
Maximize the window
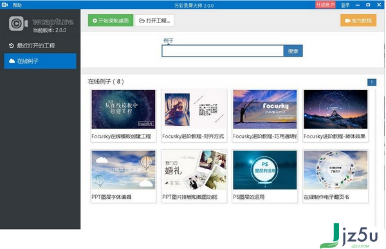[368, 5]
